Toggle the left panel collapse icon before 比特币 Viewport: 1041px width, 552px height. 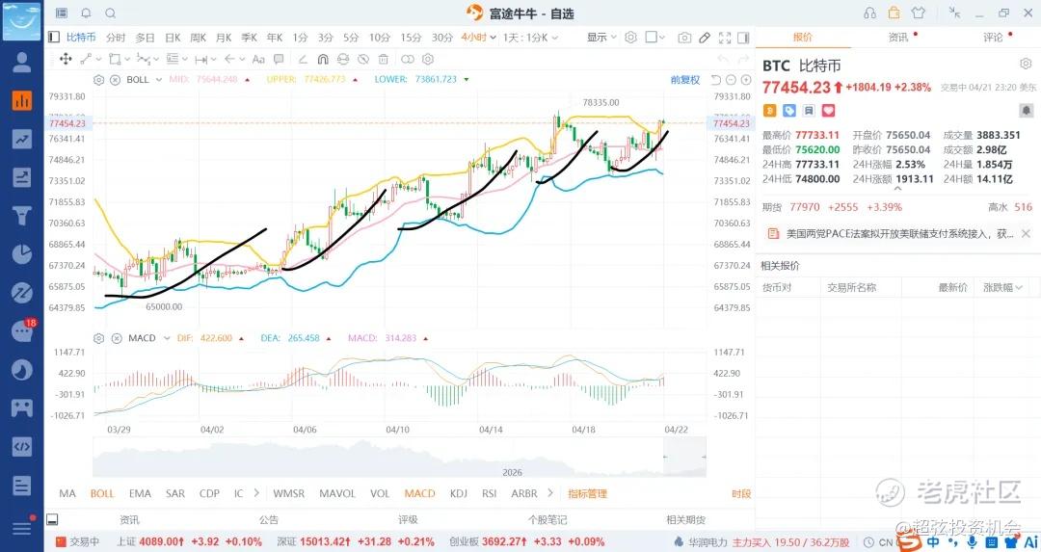pos(54,38)
